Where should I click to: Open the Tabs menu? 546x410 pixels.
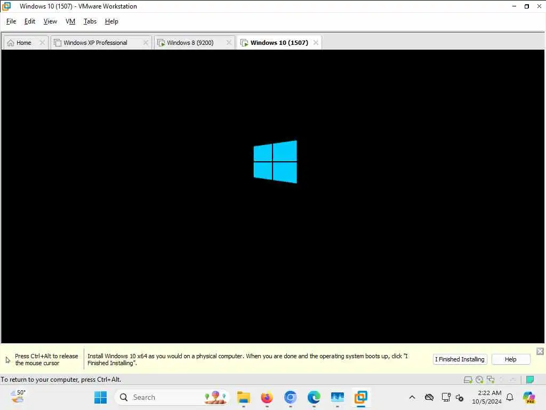coord(90,21)
